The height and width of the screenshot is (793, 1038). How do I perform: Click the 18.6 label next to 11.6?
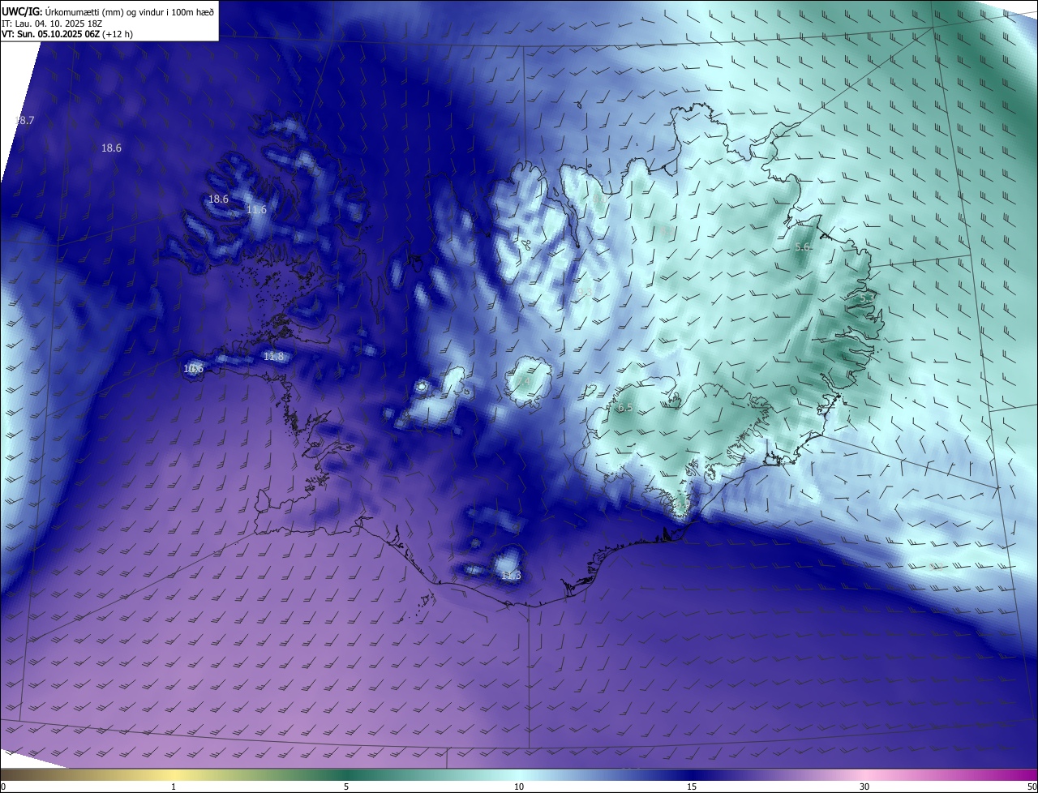(x=219, y=199)
